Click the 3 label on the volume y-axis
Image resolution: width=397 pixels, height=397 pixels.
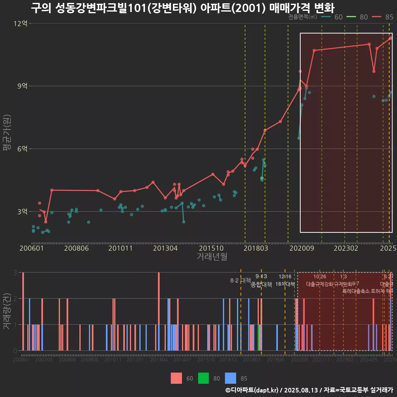15,273
